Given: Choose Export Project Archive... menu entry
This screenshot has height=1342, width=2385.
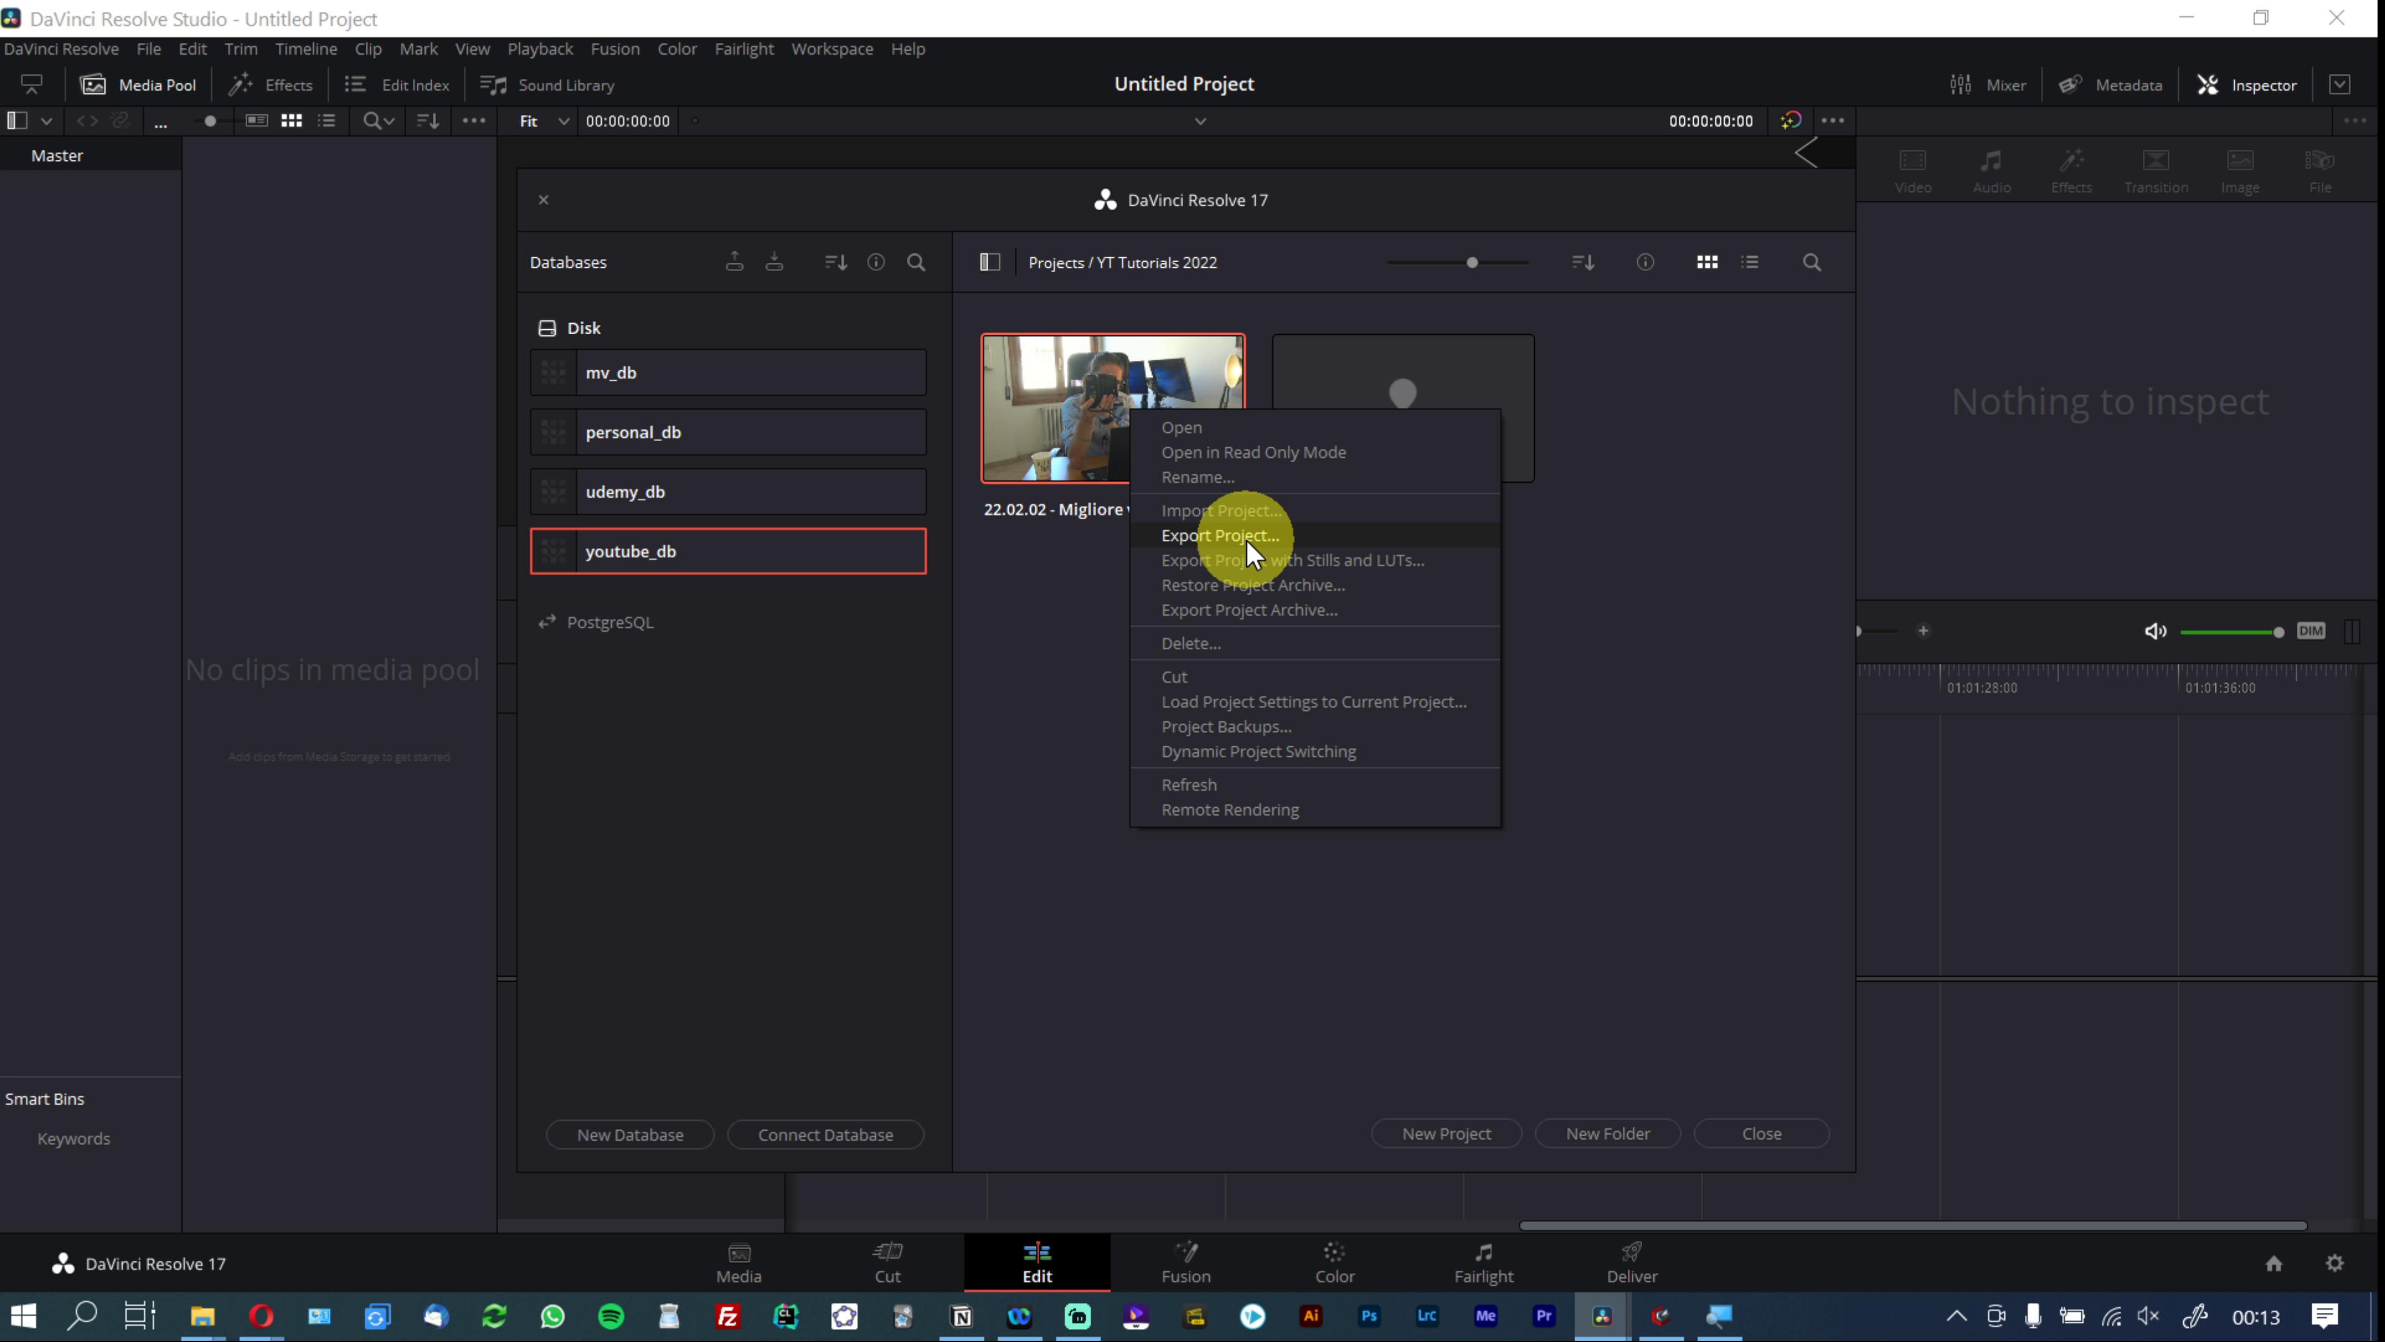Looking at the screenshot, I should point(1315,609).
